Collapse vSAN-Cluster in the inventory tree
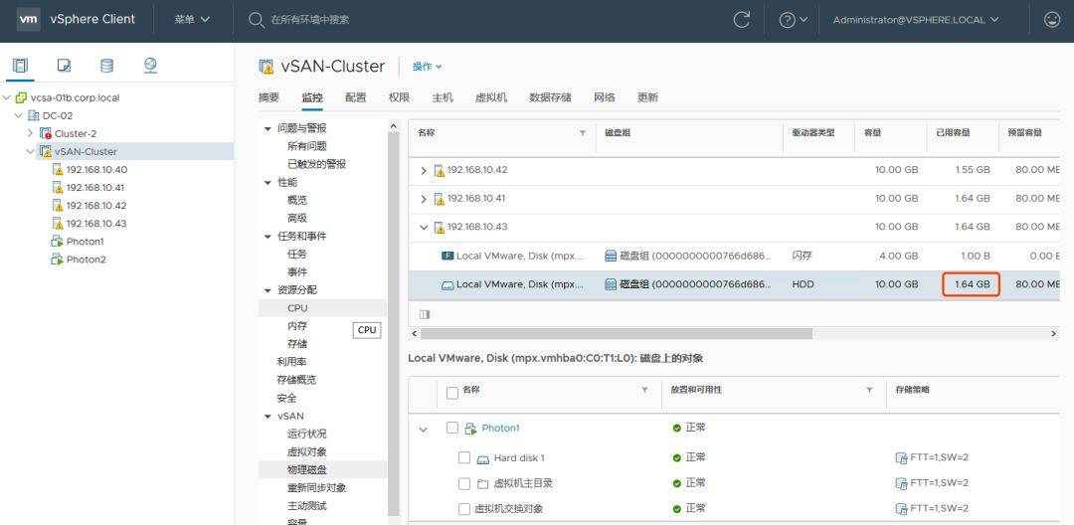The width and height of the screenshot is (1074, 525). pyautogui.click(x=30, y=151)
